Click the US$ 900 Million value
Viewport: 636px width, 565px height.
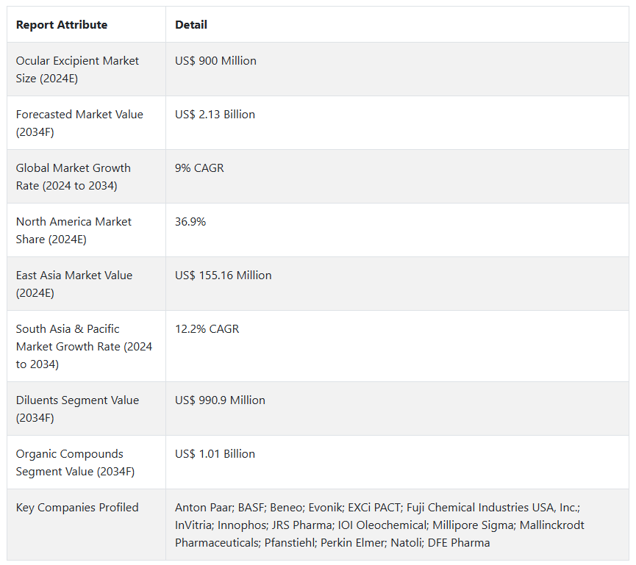tap(215, 61)
